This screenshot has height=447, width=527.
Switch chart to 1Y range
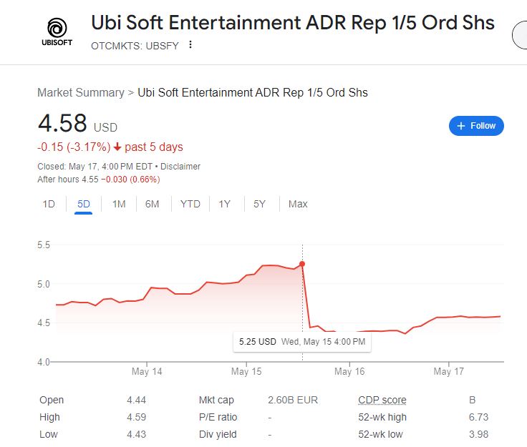click(x=225, y=204)
